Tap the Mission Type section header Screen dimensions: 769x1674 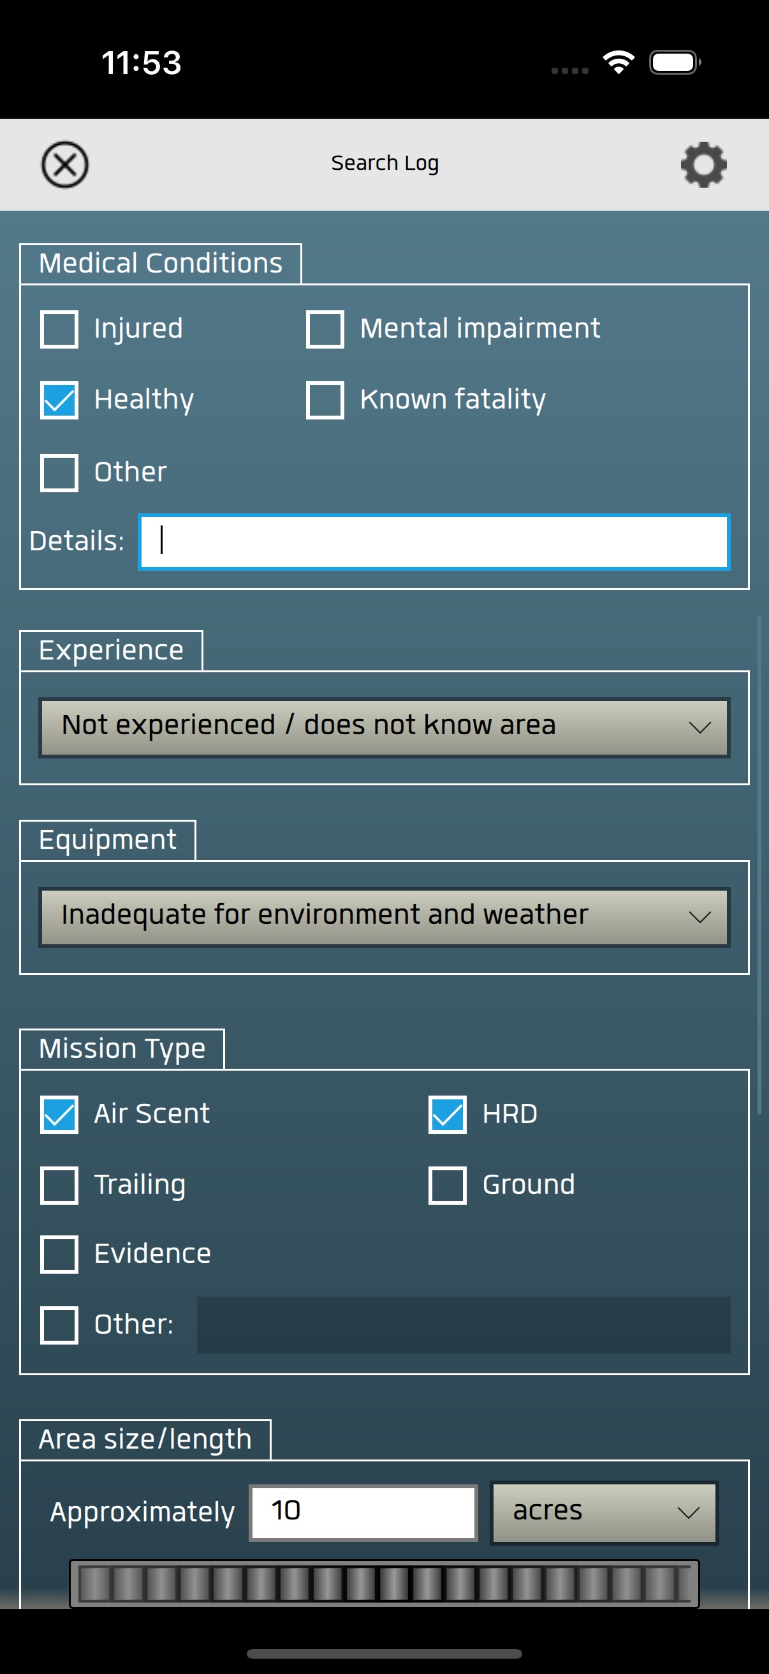tap(122, 1049)
